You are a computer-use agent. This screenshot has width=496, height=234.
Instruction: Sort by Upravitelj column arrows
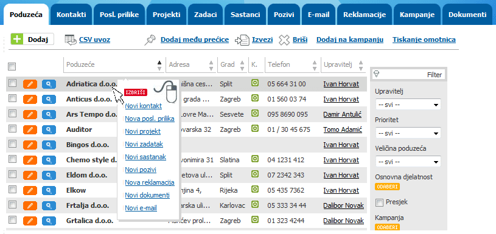(x=361, y=66)
